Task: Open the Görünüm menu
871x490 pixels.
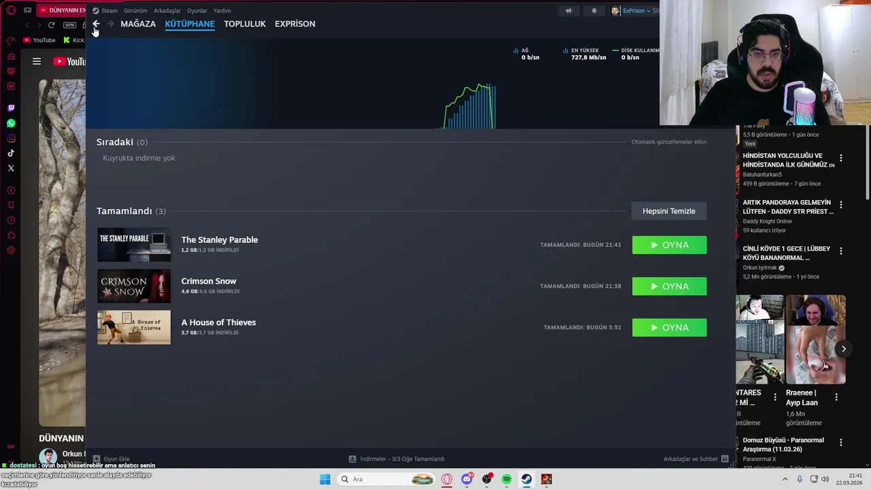Action: coord(135,11)
